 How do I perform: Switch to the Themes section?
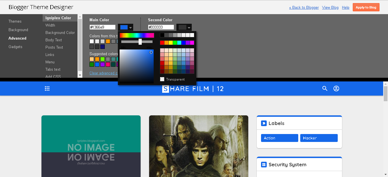[15, 21]
